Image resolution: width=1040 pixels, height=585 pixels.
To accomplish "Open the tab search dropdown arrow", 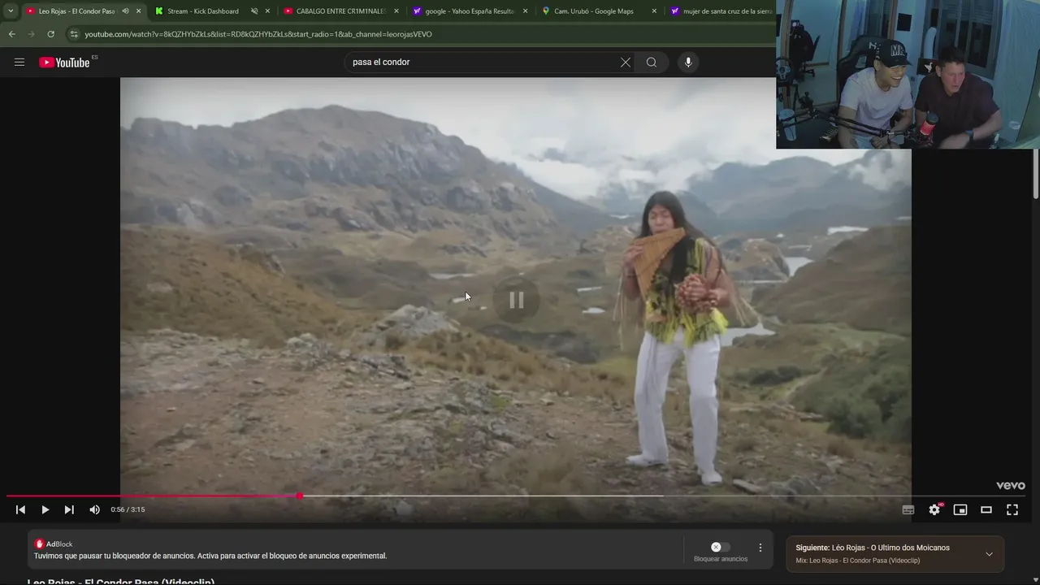I will point(11,11).
